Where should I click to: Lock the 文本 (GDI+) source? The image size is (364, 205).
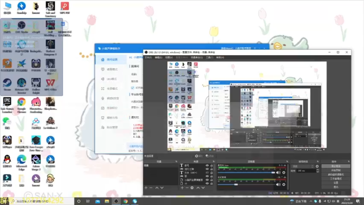[212, 173]
